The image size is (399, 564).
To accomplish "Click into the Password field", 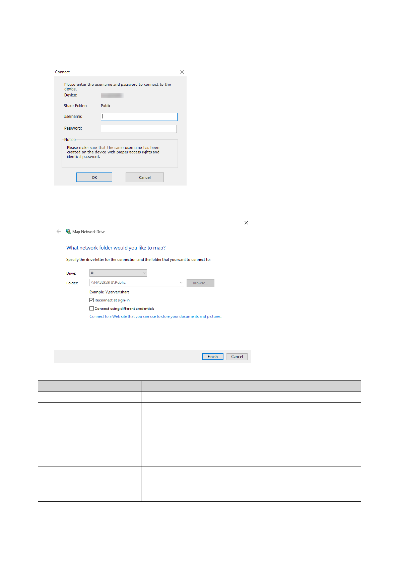I will (x=139, y=129).
